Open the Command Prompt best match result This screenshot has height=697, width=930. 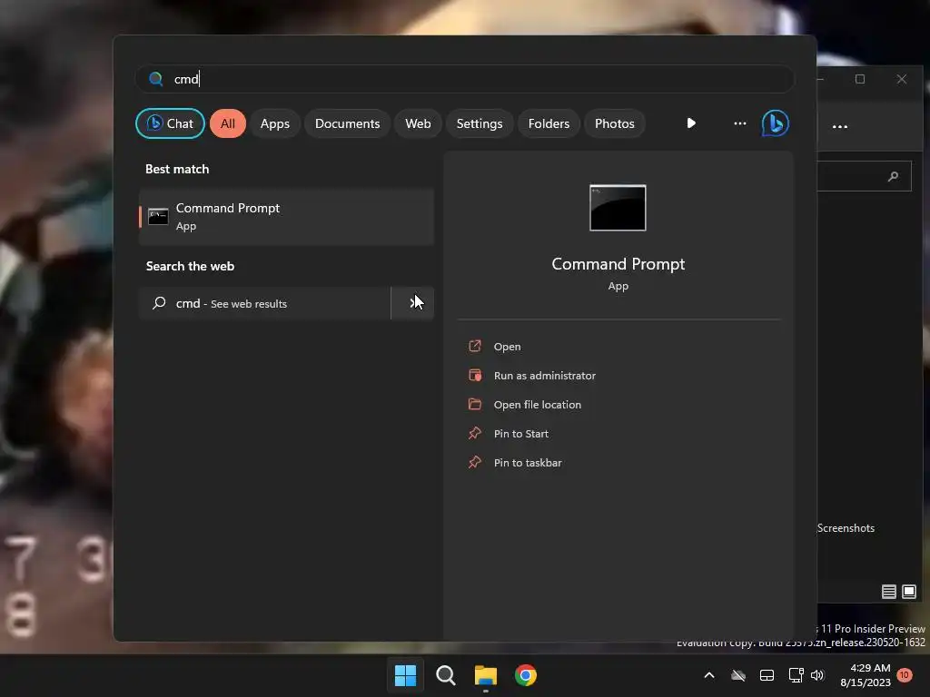(x=286, y=216)
